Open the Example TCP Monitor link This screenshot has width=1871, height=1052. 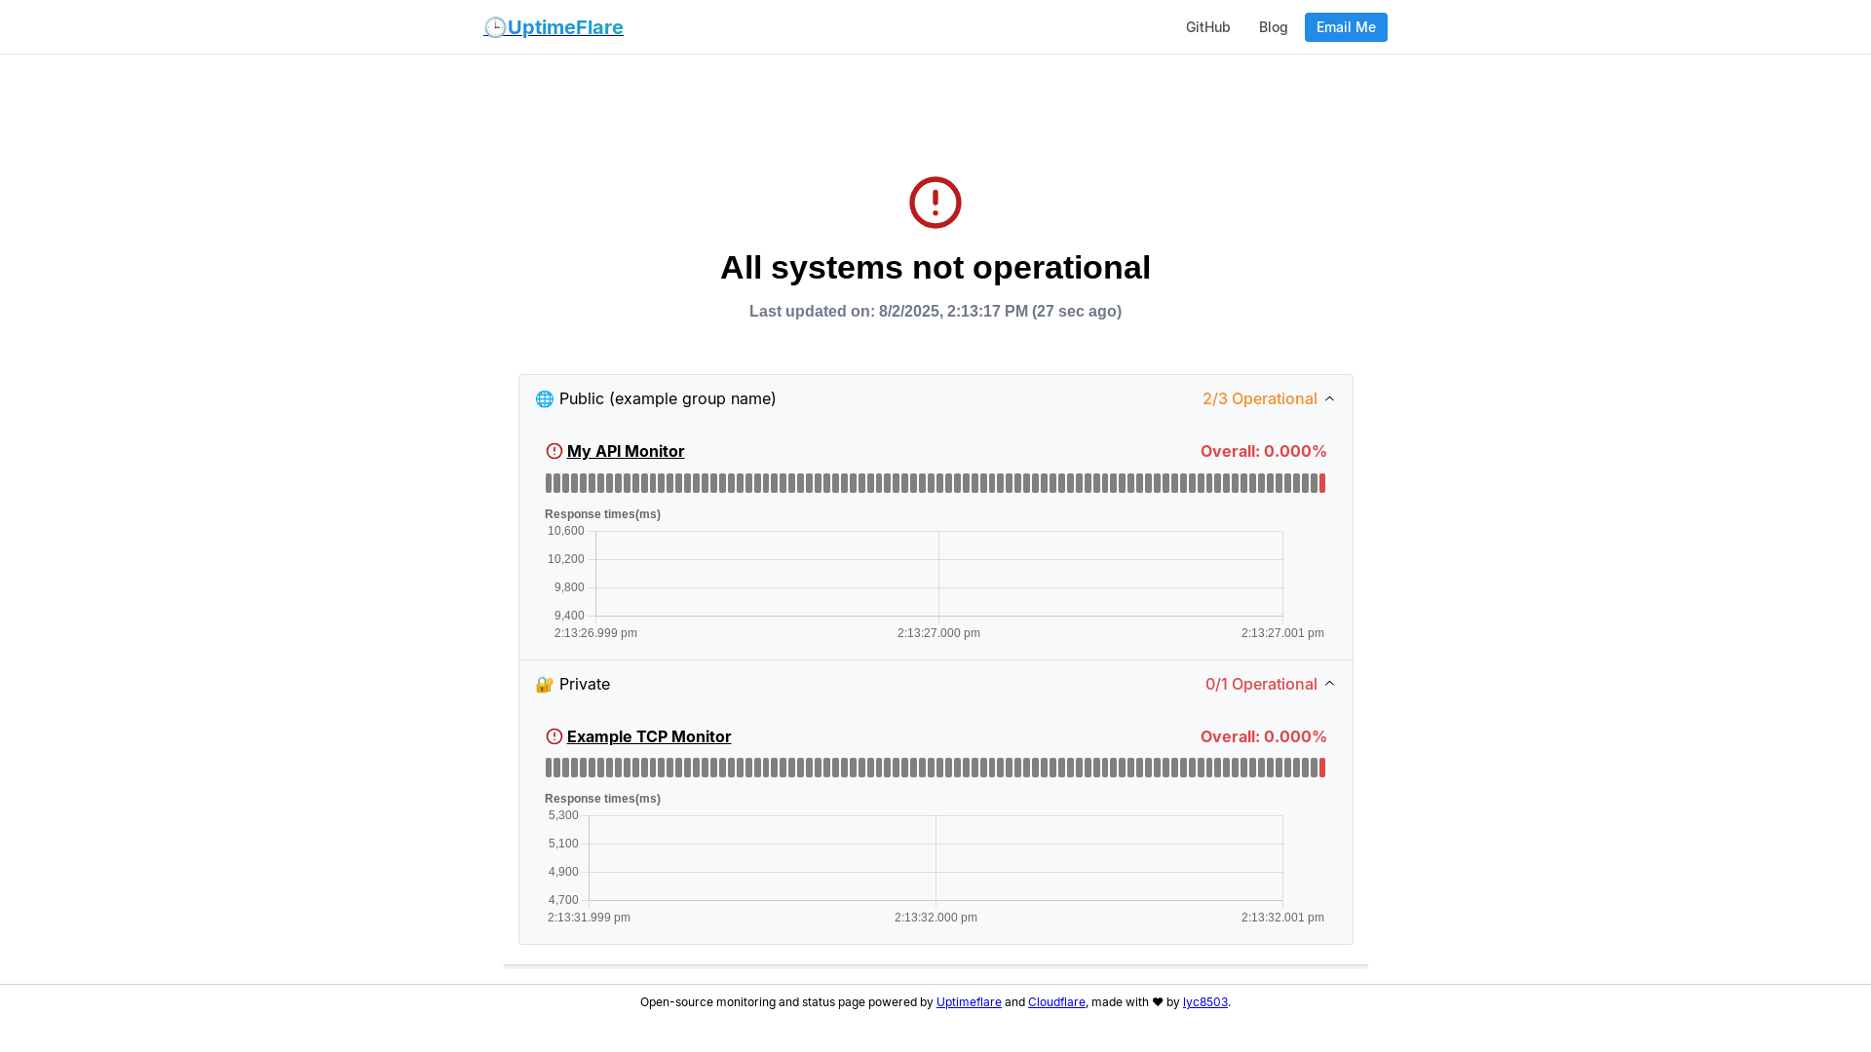click(649, 736)
